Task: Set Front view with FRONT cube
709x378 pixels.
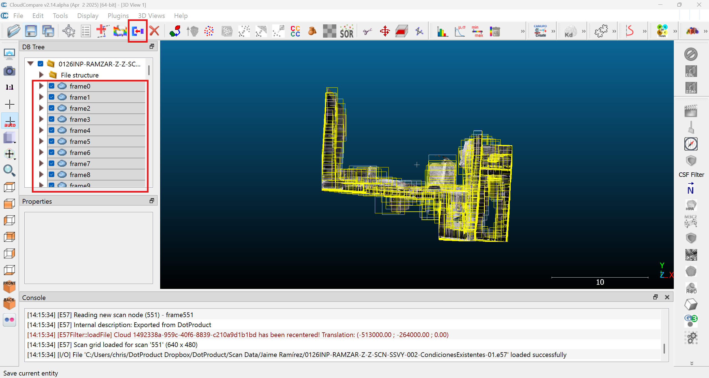Action: (x=9, y=287)
